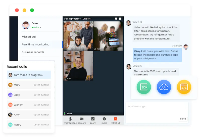This screenshot has width=201, height=137.
Task: Click the picture-in-picture icon in call header
Action: coord(116,19)
